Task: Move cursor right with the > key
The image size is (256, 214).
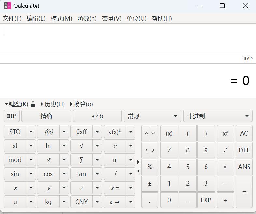Action: tap(154, 150)
